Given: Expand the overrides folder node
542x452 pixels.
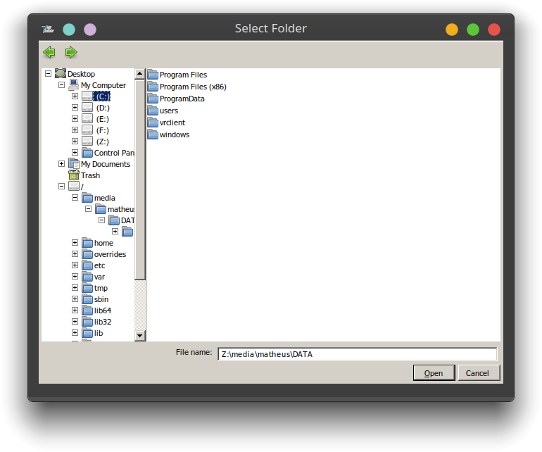Looking at the screenshot, I should pyautogui.click(x=75, y=254).
